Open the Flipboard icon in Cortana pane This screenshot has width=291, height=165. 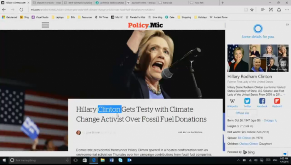tap(277, 103)
